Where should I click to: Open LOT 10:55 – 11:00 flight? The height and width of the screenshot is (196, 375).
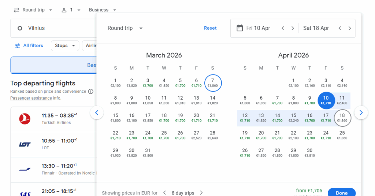point(53,145)
